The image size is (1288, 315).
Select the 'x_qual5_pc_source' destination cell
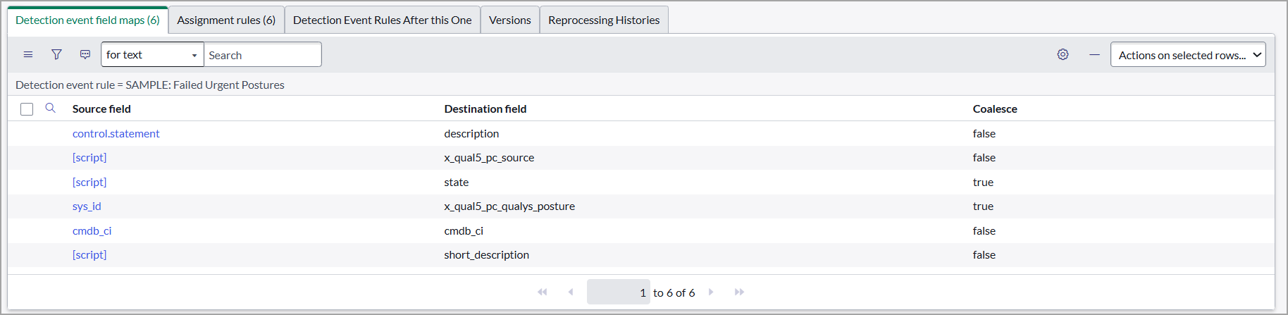click(x=489, y=157)
